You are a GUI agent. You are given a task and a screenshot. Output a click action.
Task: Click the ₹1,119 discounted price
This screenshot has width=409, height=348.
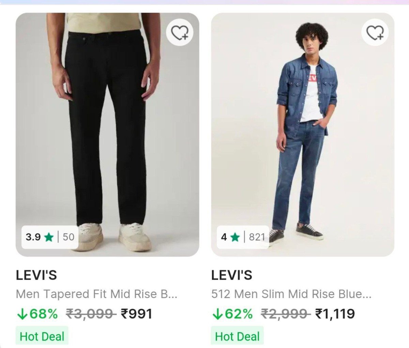click(335, 314)
